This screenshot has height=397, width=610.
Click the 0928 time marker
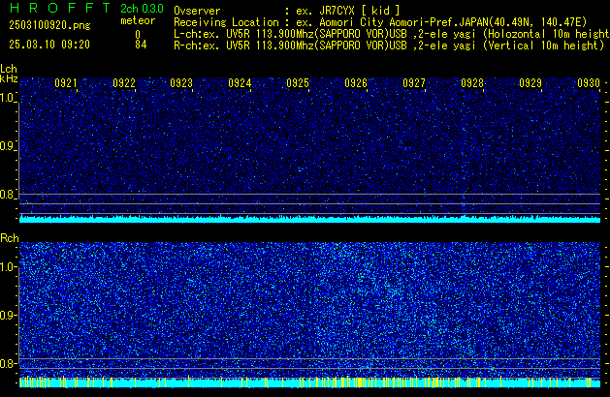(x=472, y=83)
